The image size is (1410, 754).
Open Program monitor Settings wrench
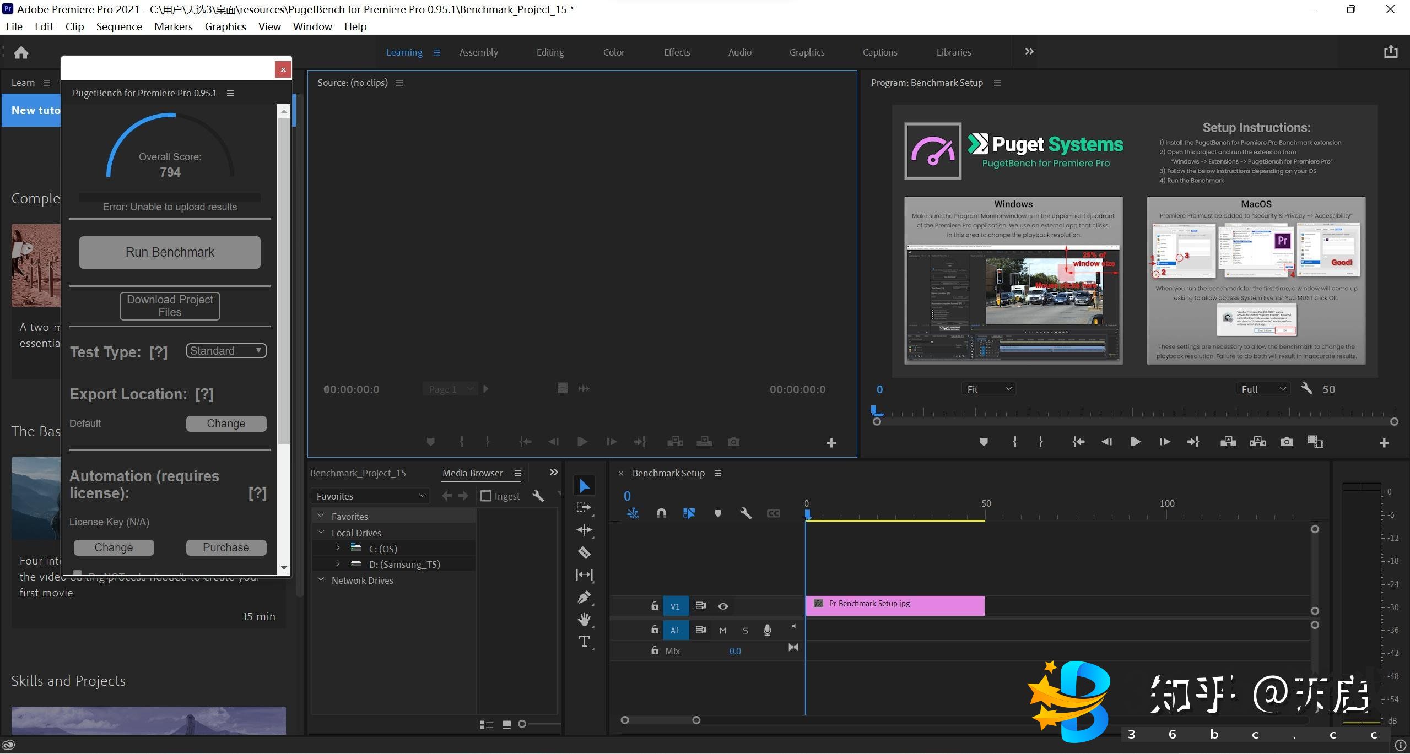[1306, 389]
